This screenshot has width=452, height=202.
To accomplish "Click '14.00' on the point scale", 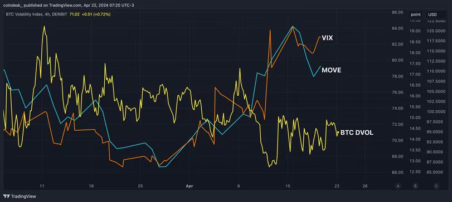I will [x=415, y=139].
